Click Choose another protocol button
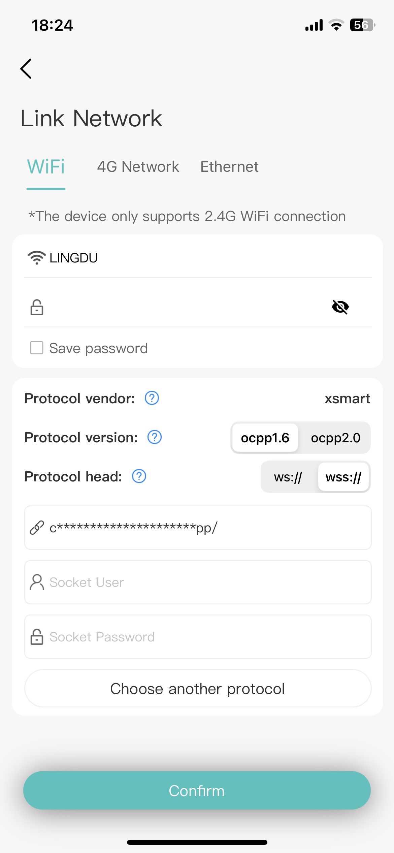The image size is (394, 853). pyautogui.click(x=198, y=689)
